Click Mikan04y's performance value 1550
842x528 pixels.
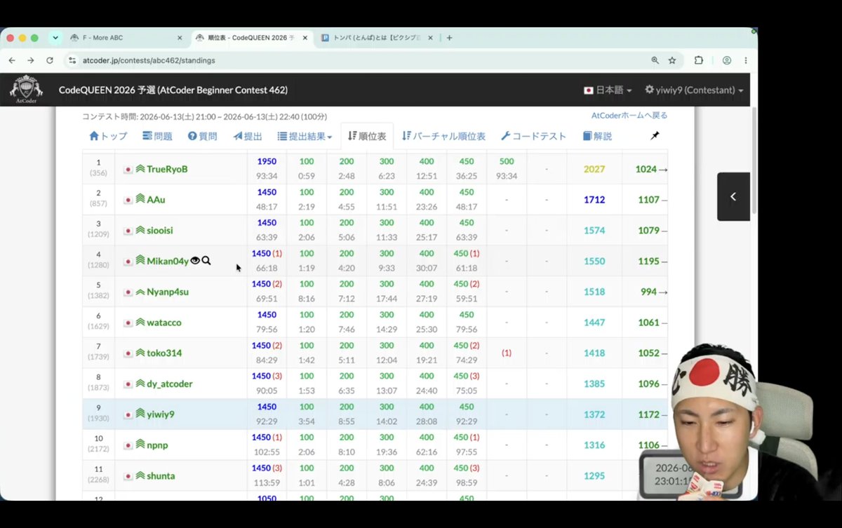click(x=594, y=261)
